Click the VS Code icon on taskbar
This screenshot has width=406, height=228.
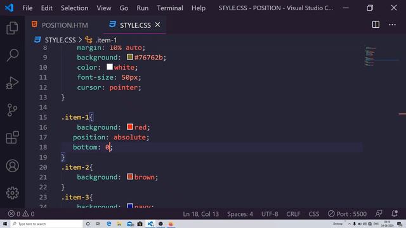coord(150,224)
